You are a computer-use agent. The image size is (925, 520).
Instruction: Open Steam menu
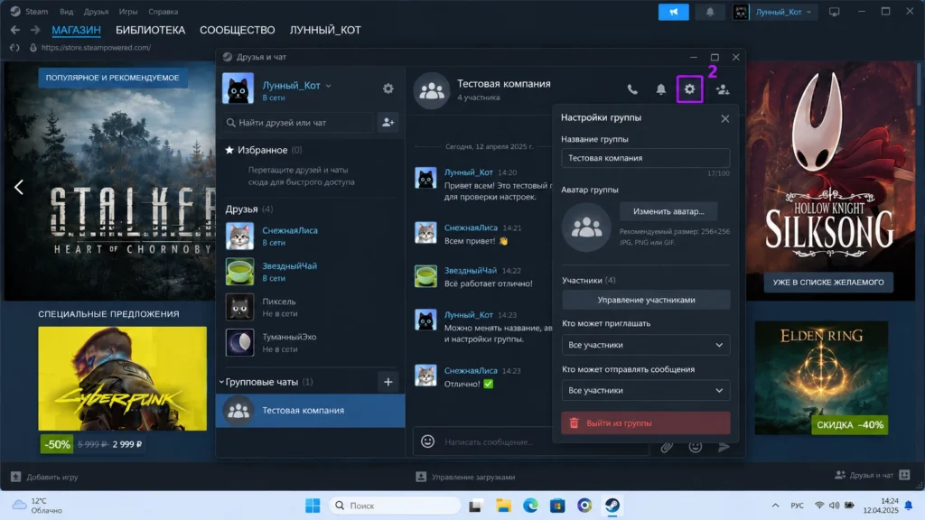point(36,11)
